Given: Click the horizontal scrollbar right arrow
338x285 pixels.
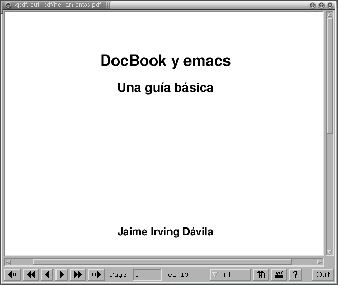Looking at the screenshot, I should click(320, 262).
